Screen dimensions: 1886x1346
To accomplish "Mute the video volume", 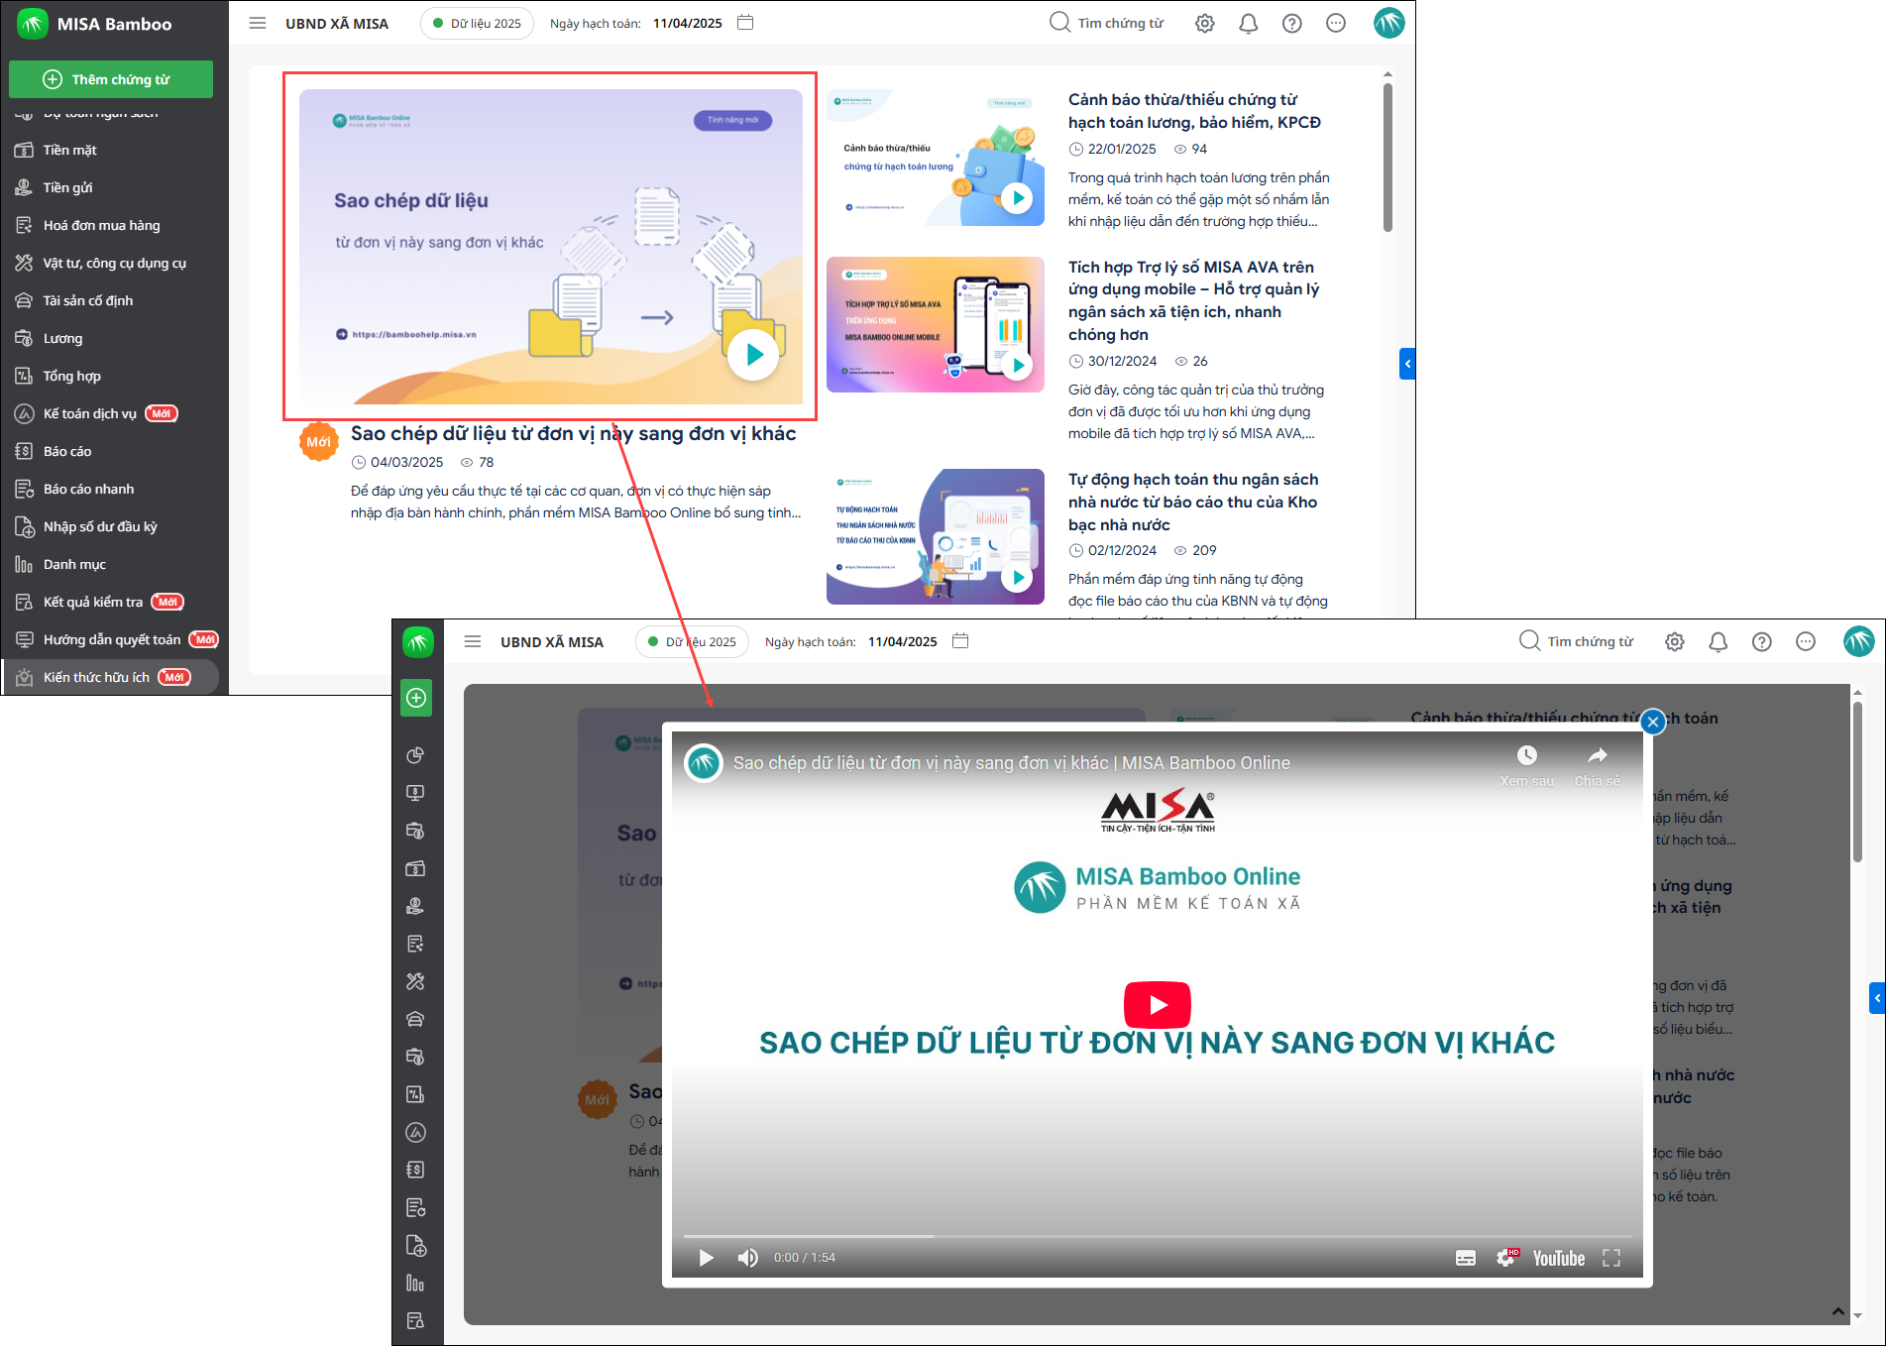I will 747,1258.
